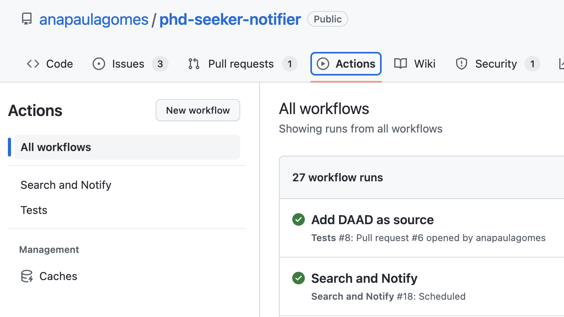Click Showing runs from all workflows text
Viewport: 564px width, 317px height.
(361, 129)
